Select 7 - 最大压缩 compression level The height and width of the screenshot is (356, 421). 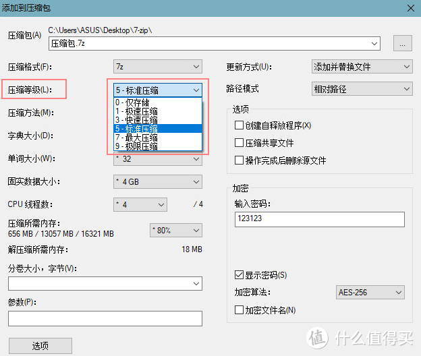click(x=158, y=138)
